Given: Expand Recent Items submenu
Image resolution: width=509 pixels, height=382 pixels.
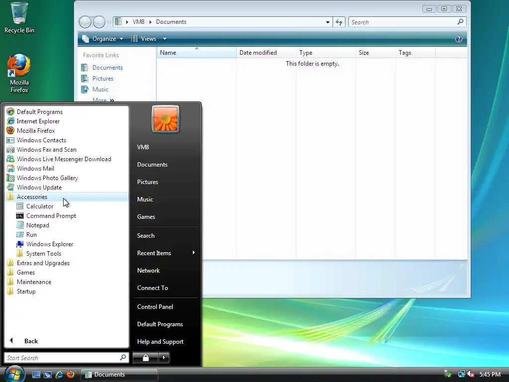Looking at the screenshot, I should [166, 253].
